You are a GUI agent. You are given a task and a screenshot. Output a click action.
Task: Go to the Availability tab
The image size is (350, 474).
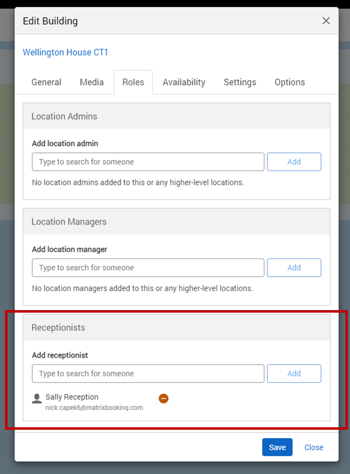point(184,82)
